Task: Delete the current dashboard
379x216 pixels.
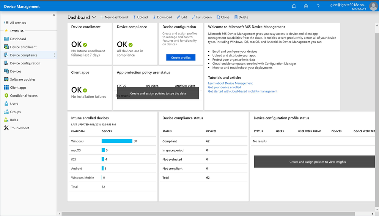Action: point(241,17)
